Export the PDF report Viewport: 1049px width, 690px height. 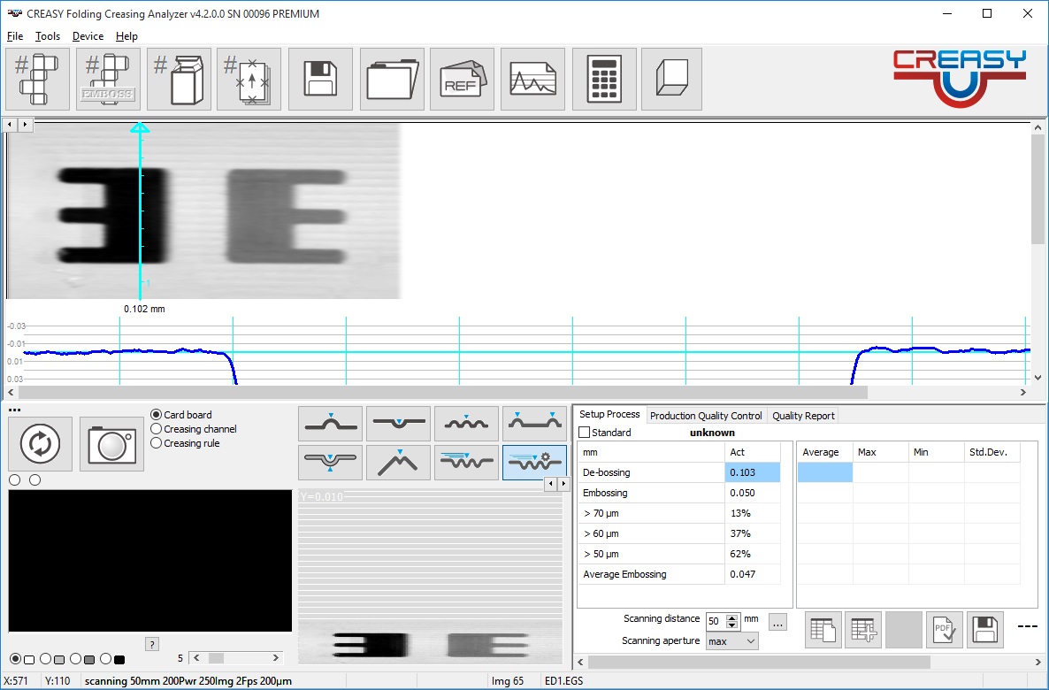coord(944,630)
